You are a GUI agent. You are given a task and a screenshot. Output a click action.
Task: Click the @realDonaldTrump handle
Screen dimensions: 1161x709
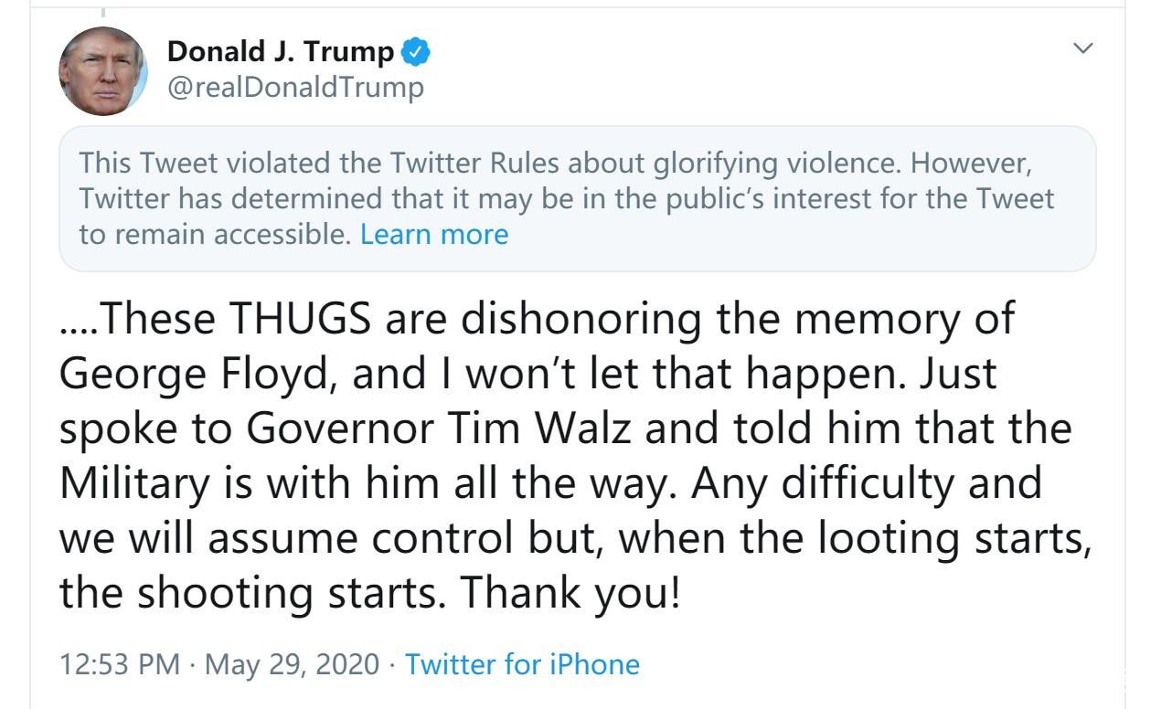[x=295, y=88]
